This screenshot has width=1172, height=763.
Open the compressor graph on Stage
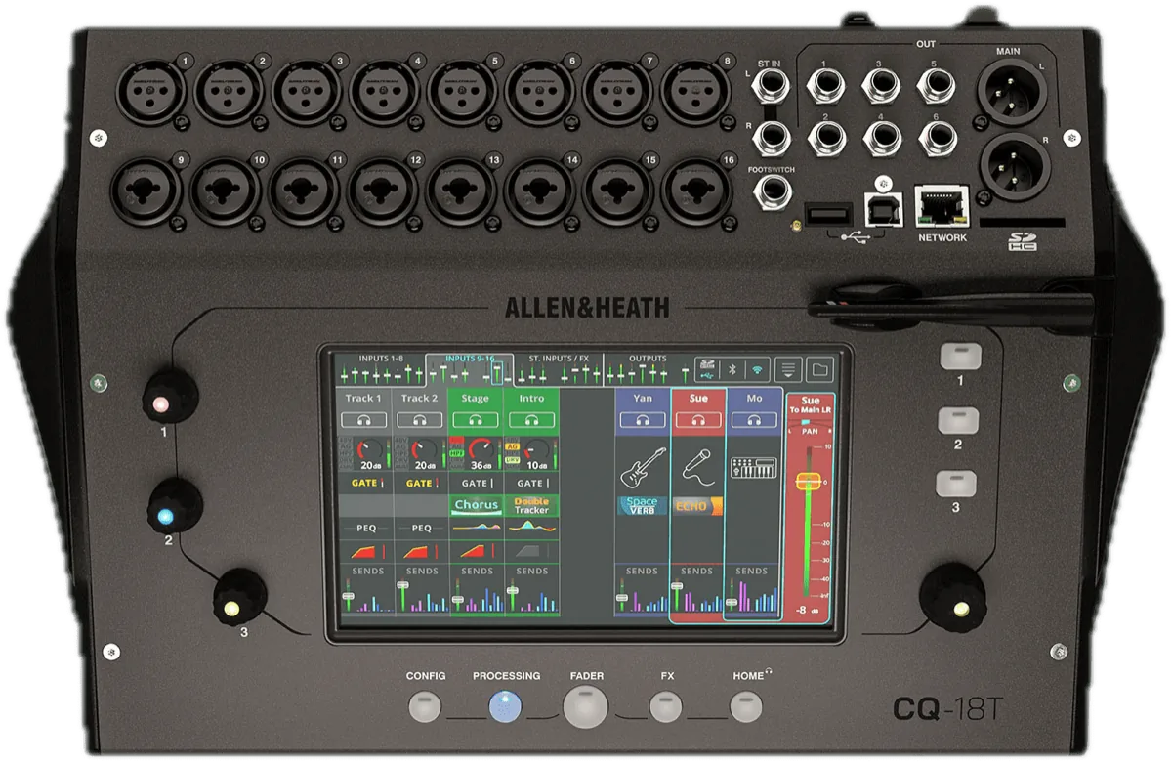(477, 552)
